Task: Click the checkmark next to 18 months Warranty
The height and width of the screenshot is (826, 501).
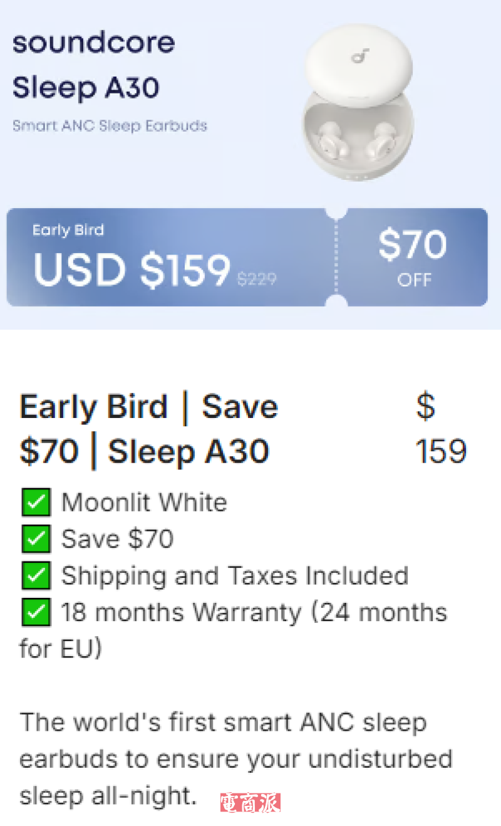Action: [x=36, y=612]
